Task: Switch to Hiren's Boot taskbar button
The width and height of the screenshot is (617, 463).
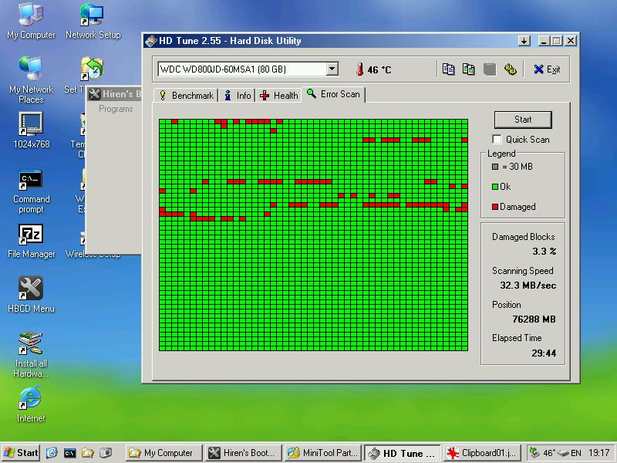Action: 243,453
